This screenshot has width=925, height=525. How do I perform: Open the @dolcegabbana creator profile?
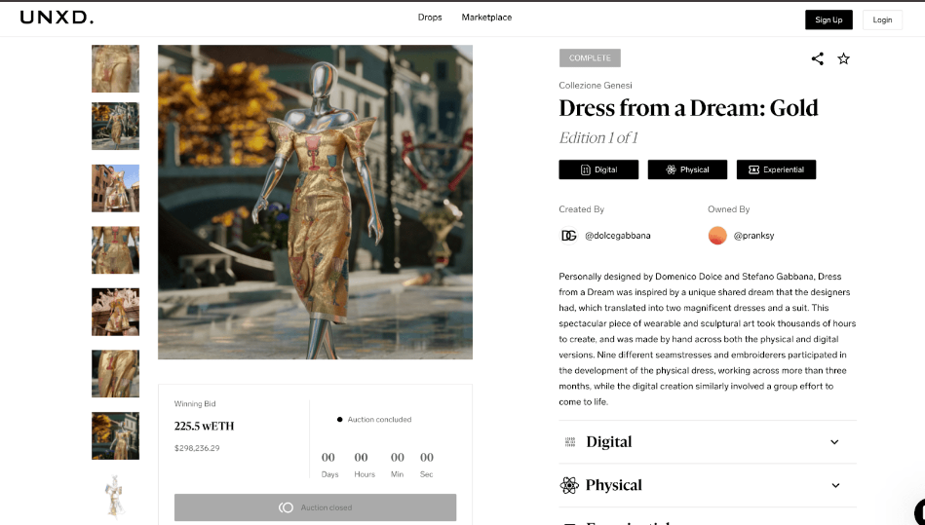pos(618,236)
